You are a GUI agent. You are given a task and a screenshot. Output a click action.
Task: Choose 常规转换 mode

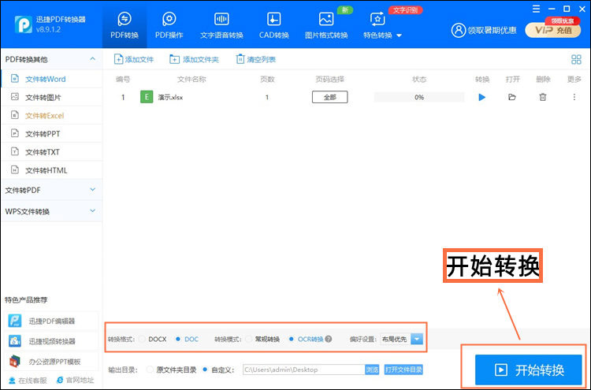[262, 339]
